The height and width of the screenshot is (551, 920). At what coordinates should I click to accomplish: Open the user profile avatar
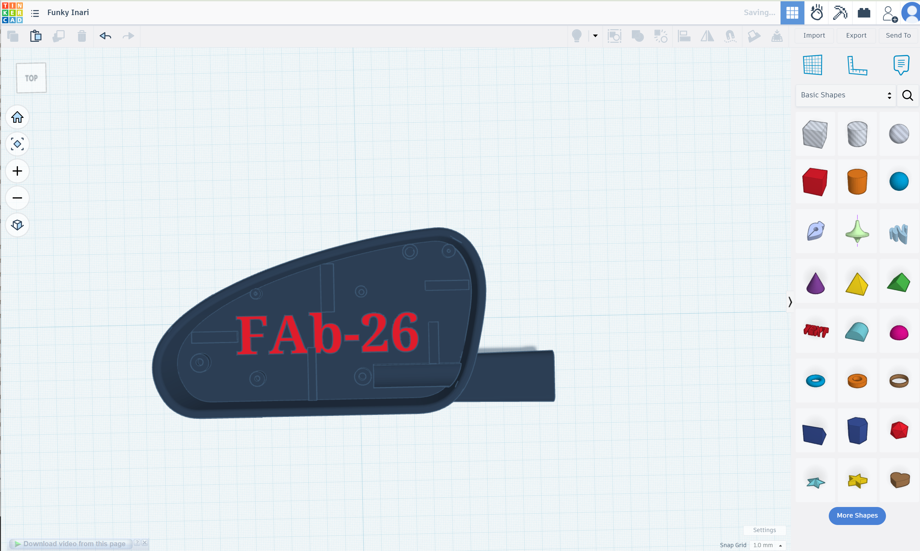911,13
